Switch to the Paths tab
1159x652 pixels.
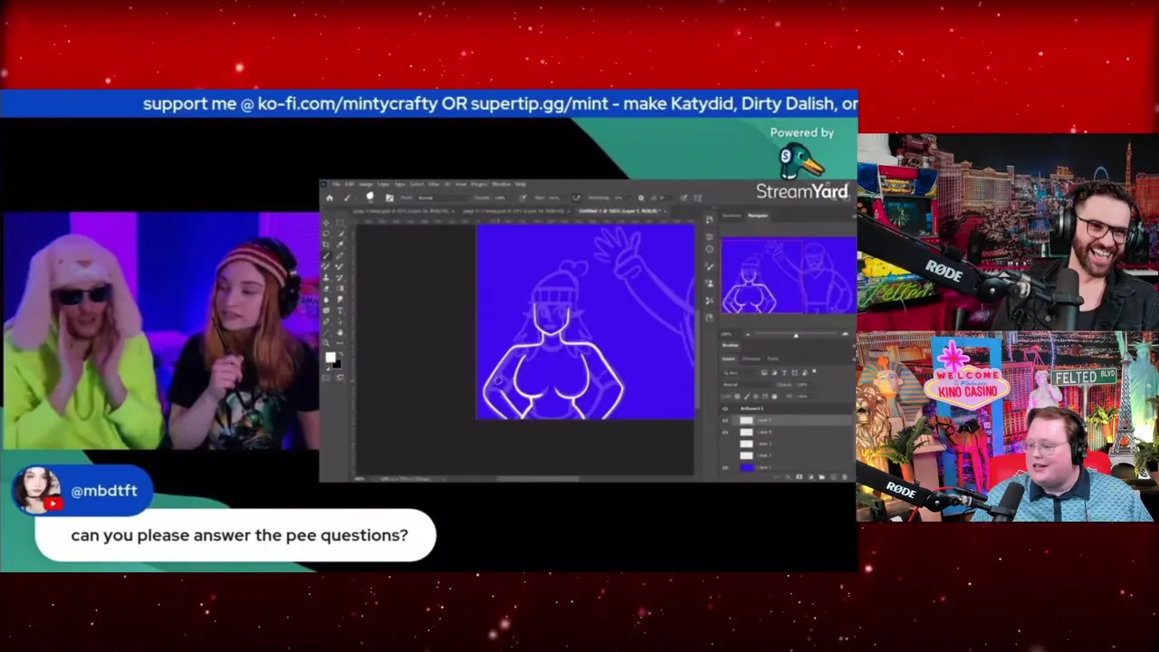(x=772, y=359)
